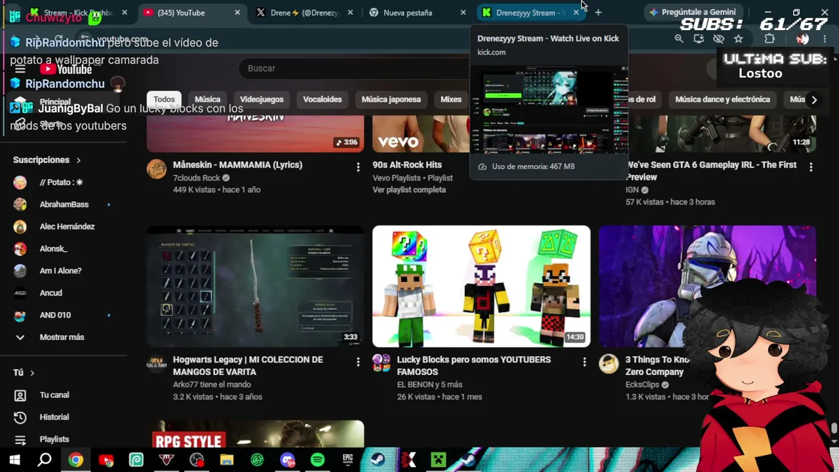Open the Lucky Blocks Minecraft video thumbnail
839x472 pixels.
(x=481, y=286)
